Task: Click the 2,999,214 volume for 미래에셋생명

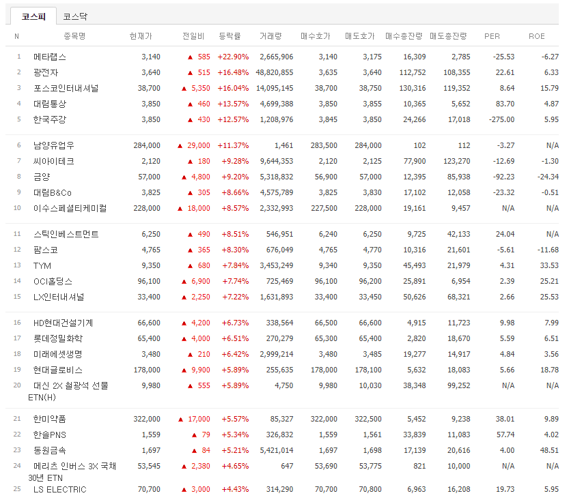Action: click(277, 354)
